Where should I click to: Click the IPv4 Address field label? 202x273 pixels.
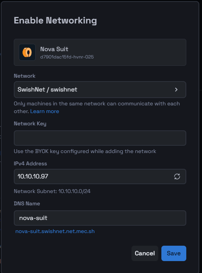click(30, 163)
